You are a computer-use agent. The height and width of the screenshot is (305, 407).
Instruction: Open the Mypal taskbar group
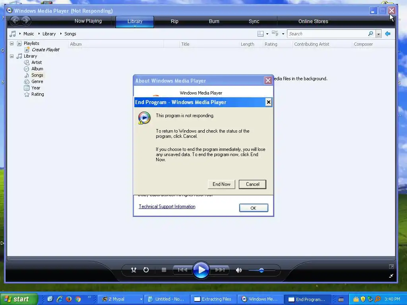tap(120, 299)
